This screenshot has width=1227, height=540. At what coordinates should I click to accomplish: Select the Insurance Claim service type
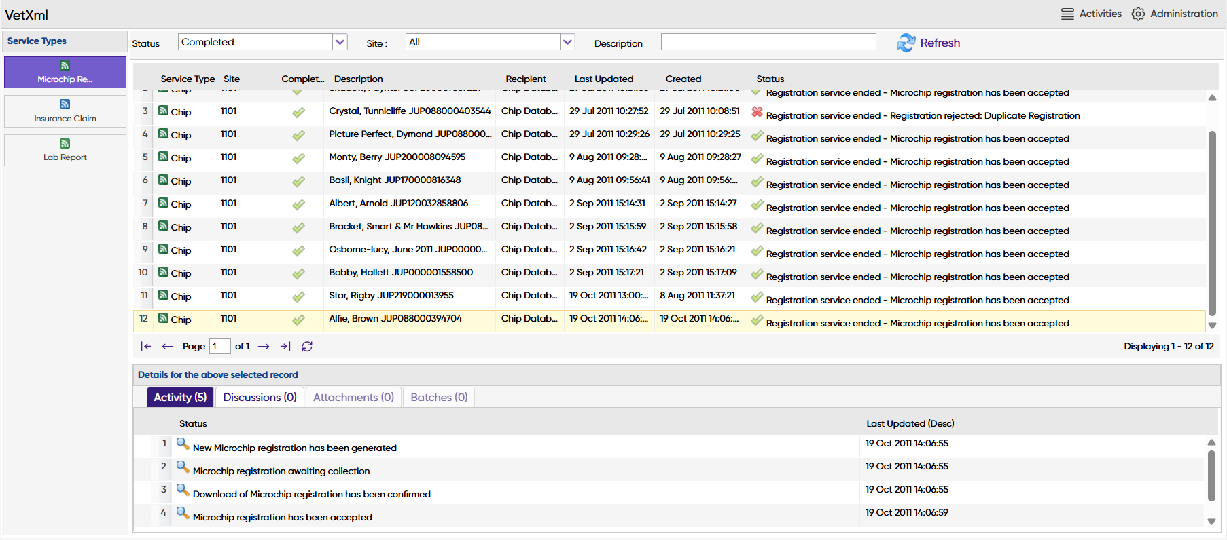tap(65, 111)
